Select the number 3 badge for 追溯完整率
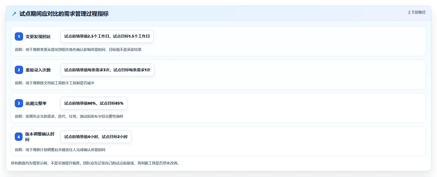 pos(19,103)
